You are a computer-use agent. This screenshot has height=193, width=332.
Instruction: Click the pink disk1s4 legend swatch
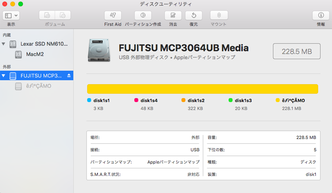(x=136, y=100)
